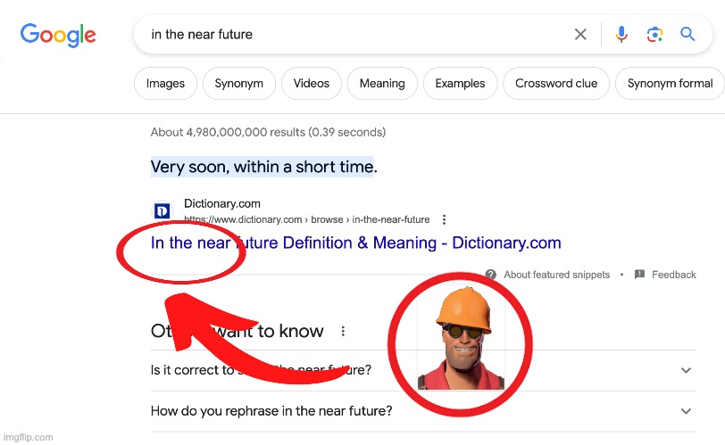This screenshot has height=445, width=725.
Task: Click the Feedback link
Action: 674,275
